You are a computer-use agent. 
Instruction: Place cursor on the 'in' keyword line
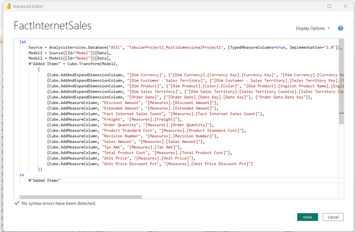click(22, 174)
